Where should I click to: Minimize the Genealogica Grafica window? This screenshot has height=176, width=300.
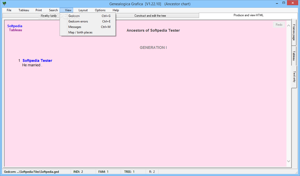point(277,3)
